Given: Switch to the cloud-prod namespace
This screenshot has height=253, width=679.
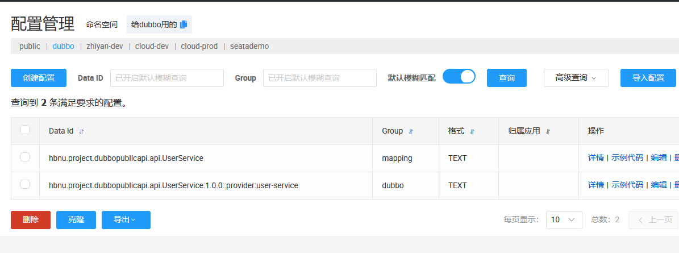Looking at the screenshot, I should coord(199,46).
